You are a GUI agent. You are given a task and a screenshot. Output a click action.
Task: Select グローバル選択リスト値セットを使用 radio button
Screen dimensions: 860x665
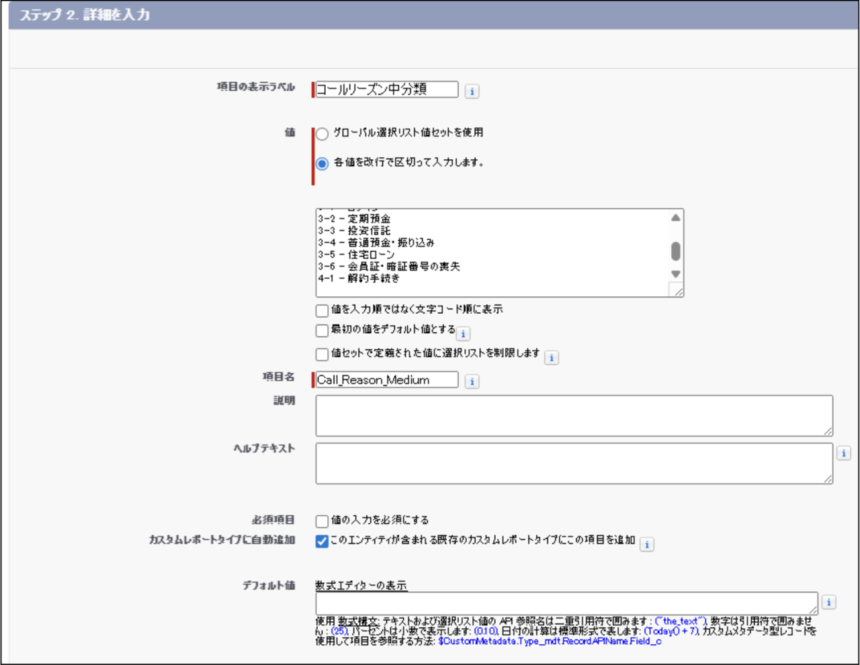pos(322,134)
